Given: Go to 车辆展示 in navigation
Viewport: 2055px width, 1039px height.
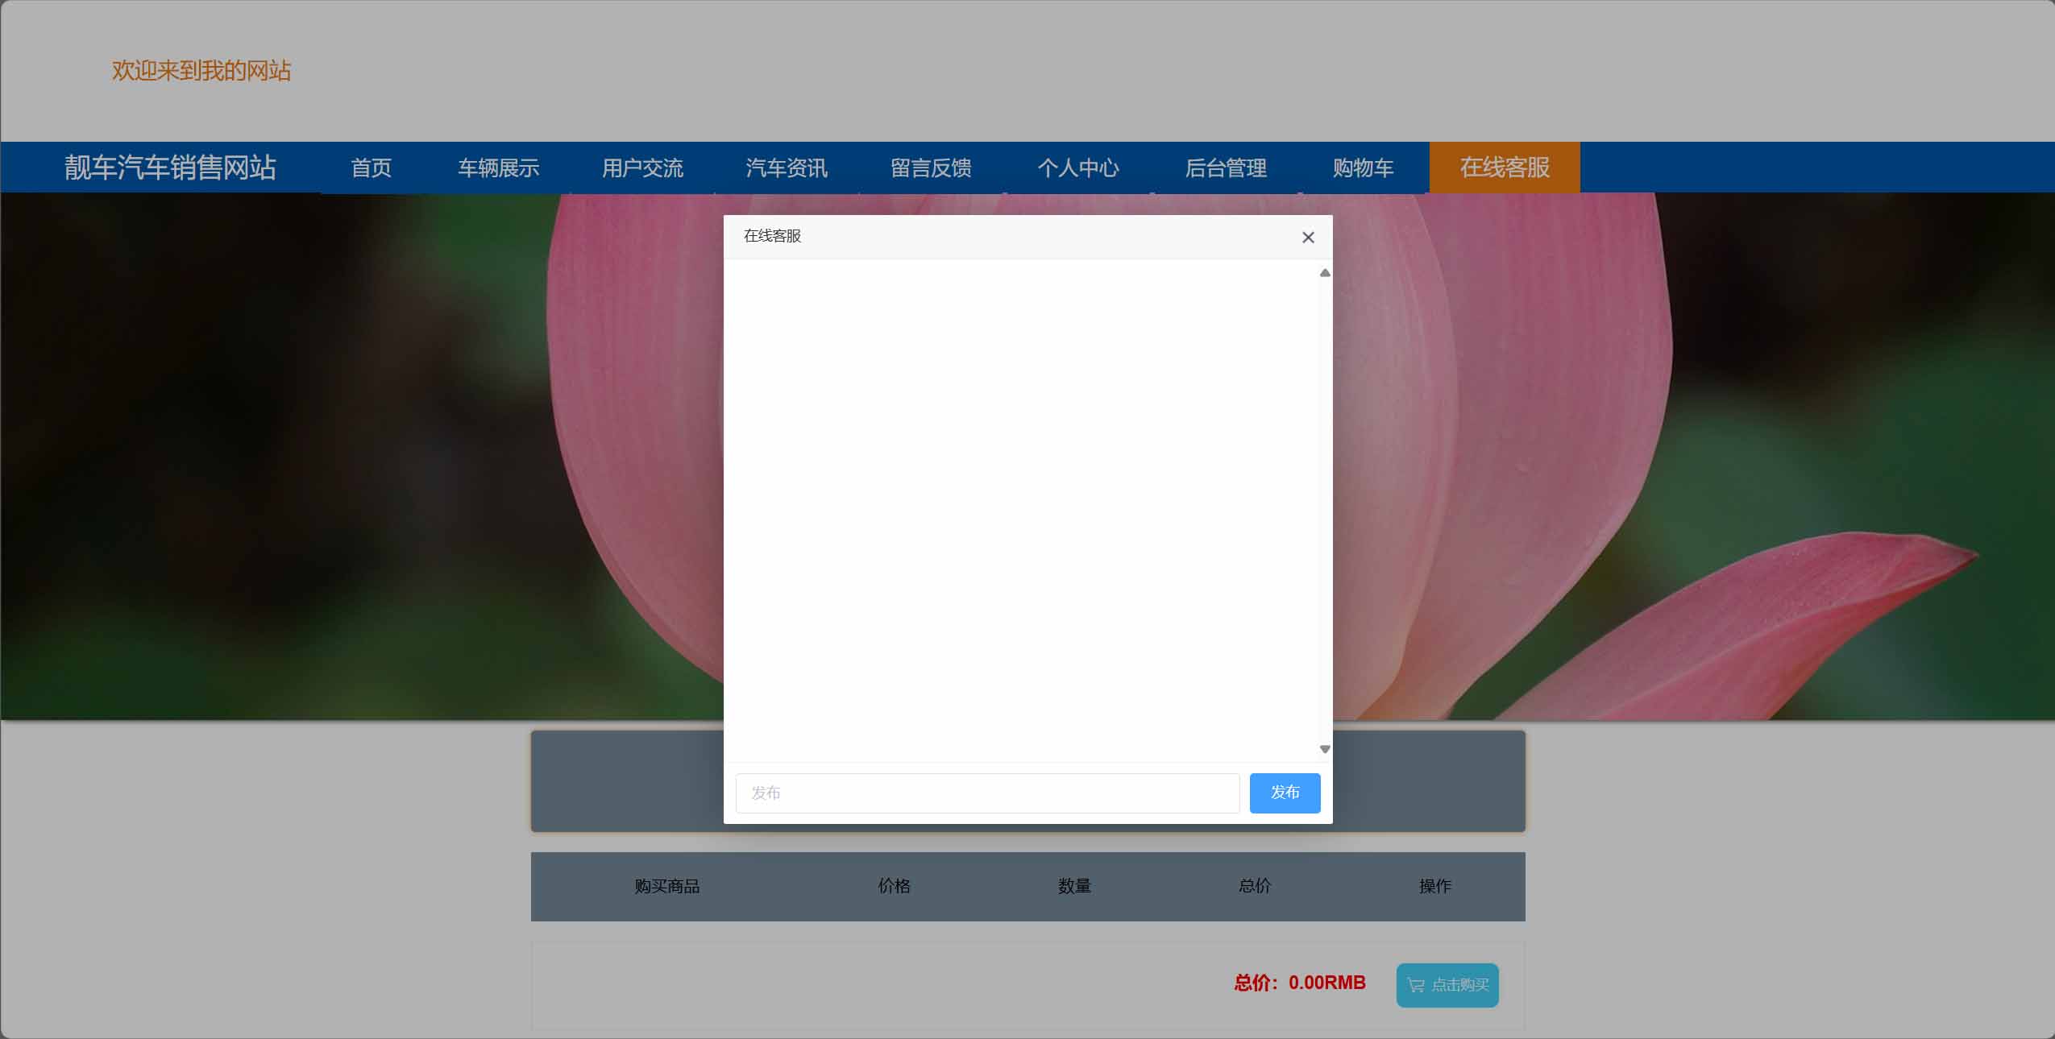Looking at the screenshot, I should click(498, 168).
